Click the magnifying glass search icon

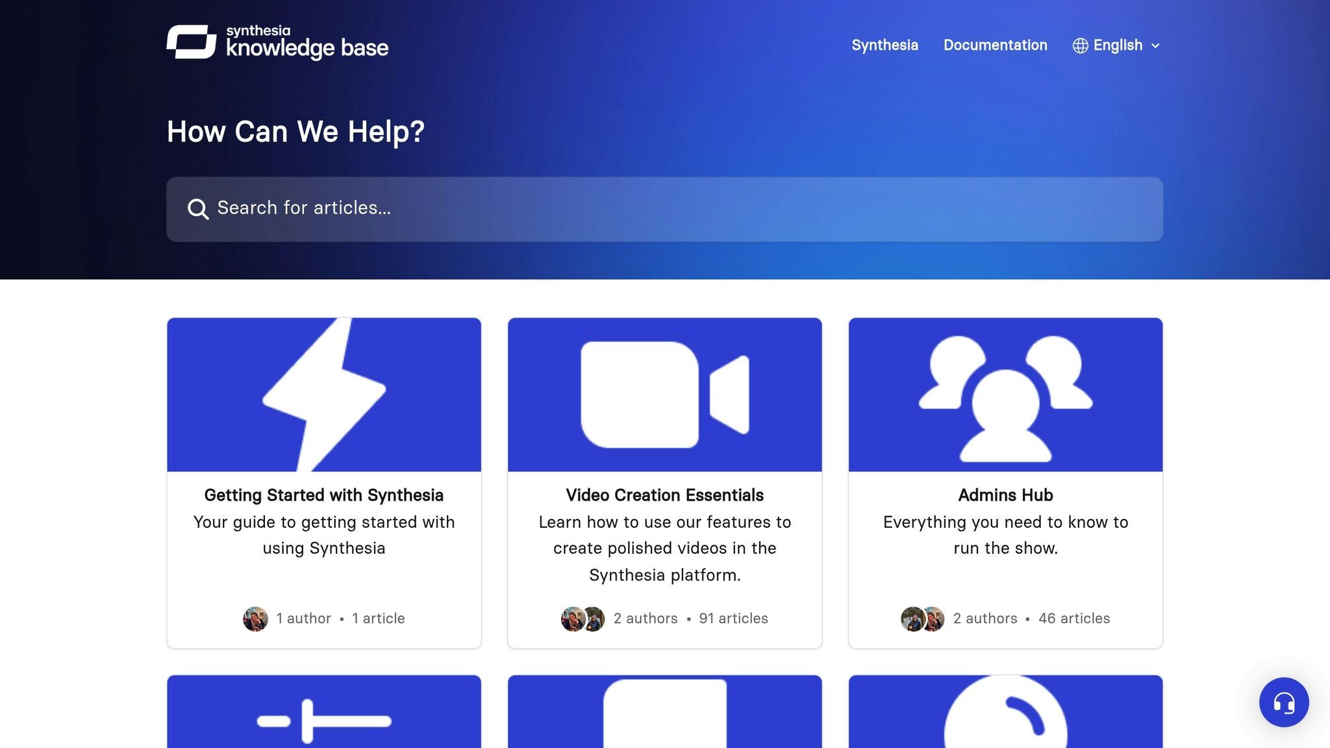[197, 209]
